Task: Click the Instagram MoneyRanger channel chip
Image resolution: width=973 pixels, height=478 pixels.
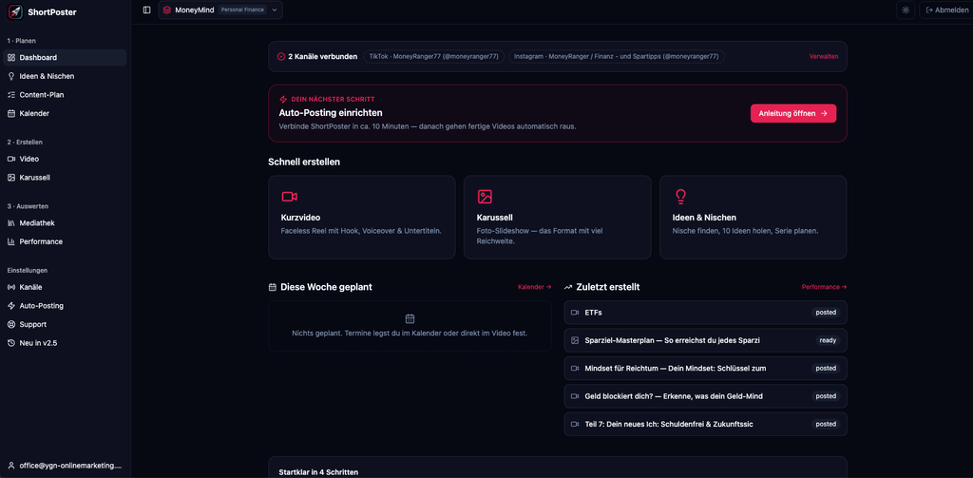Action: (x=616, y=56)
